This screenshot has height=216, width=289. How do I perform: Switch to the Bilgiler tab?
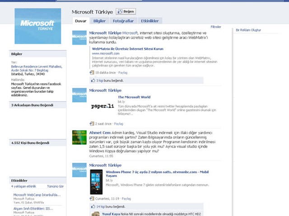(x=99, y=21)
